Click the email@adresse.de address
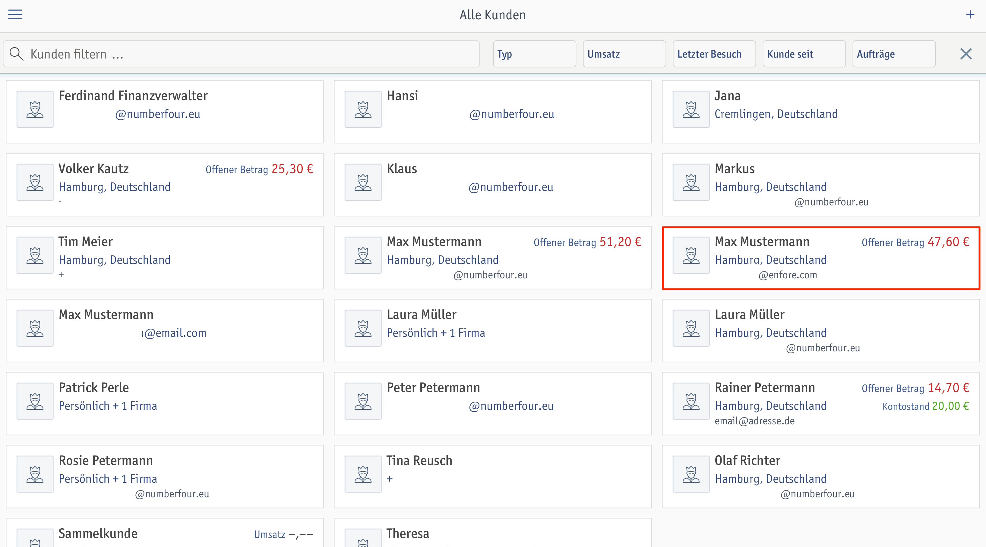 754,421
